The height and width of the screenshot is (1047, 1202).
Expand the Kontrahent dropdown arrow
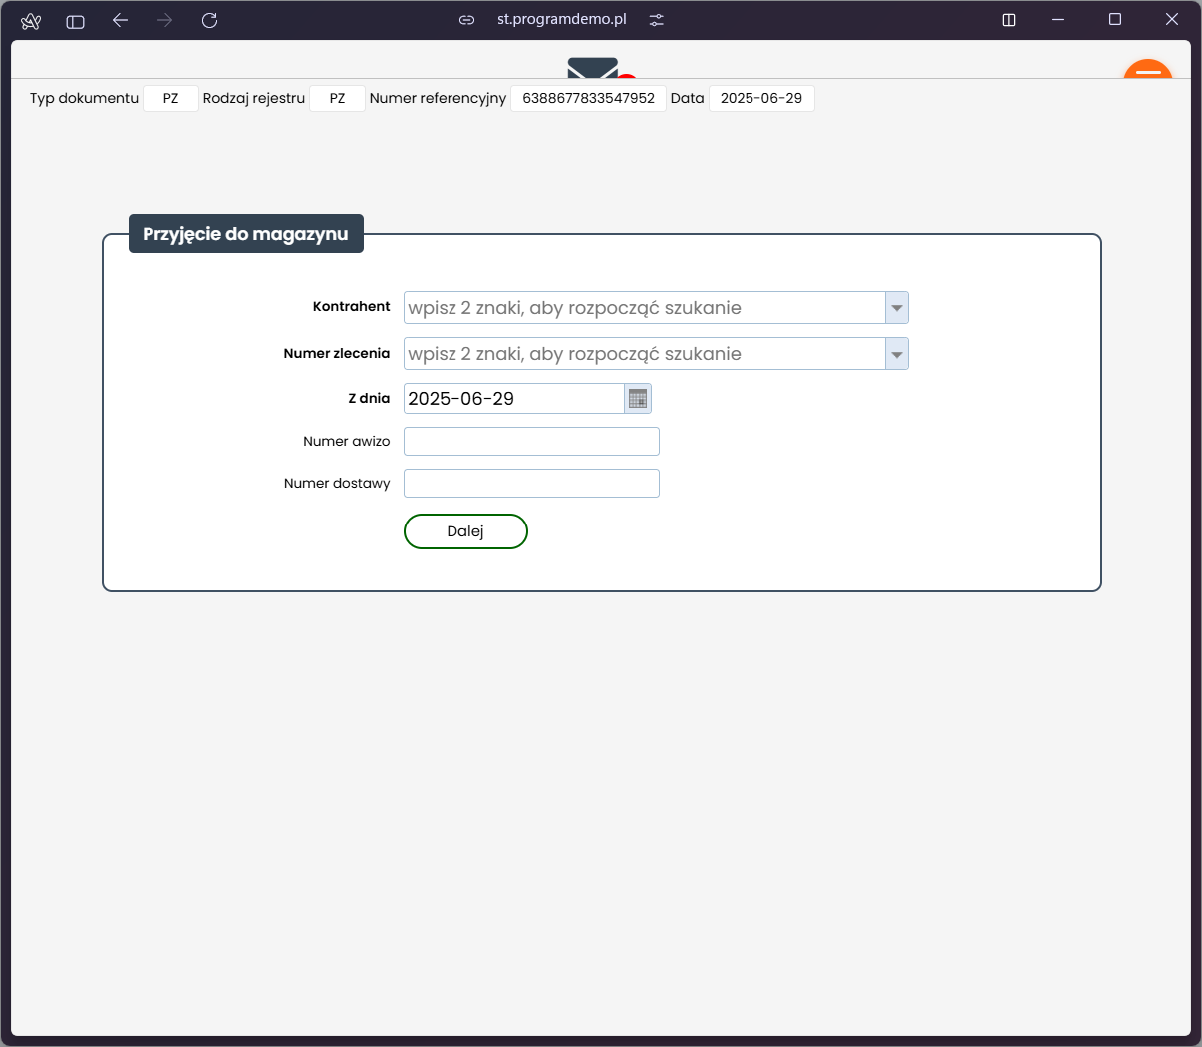pos(896,308)
